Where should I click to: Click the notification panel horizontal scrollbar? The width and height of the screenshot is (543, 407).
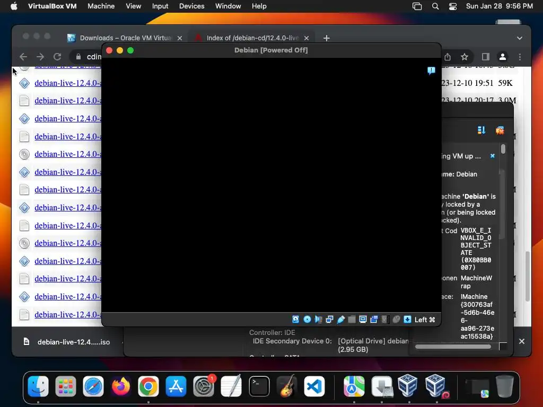[x=453, y=347]
